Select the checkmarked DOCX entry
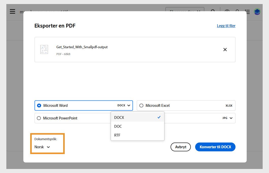 (x=119, y=117)
